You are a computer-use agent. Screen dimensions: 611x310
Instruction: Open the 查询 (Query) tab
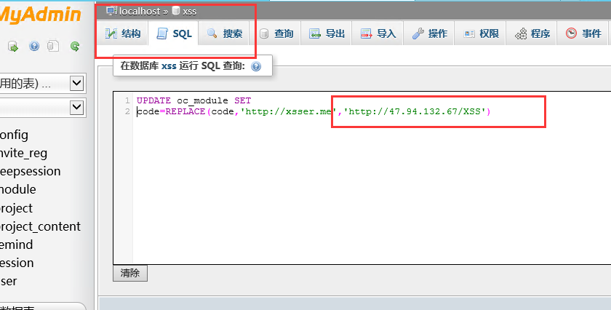276,33
